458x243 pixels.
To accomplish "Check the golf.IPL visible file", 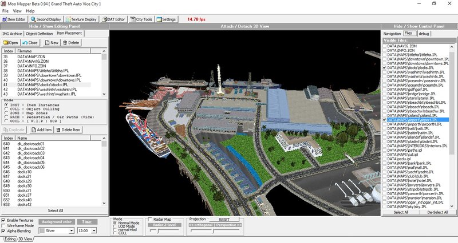I will coord(385,90).
